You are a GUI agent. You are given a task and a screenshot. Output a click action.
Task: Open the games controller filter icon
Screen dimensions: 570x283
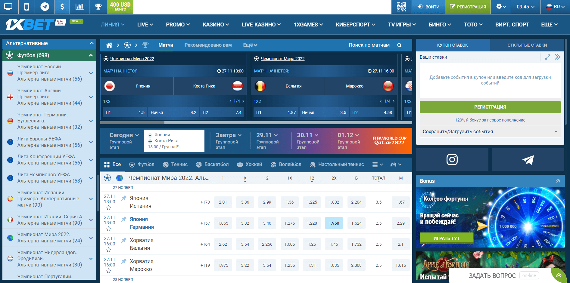tap(396, 165)
